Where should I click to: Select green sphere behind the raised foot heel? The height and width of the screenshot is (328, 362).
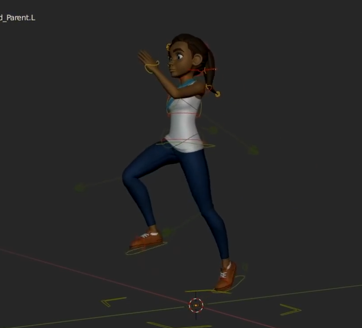pyautogui.click(x=167, y=232)
